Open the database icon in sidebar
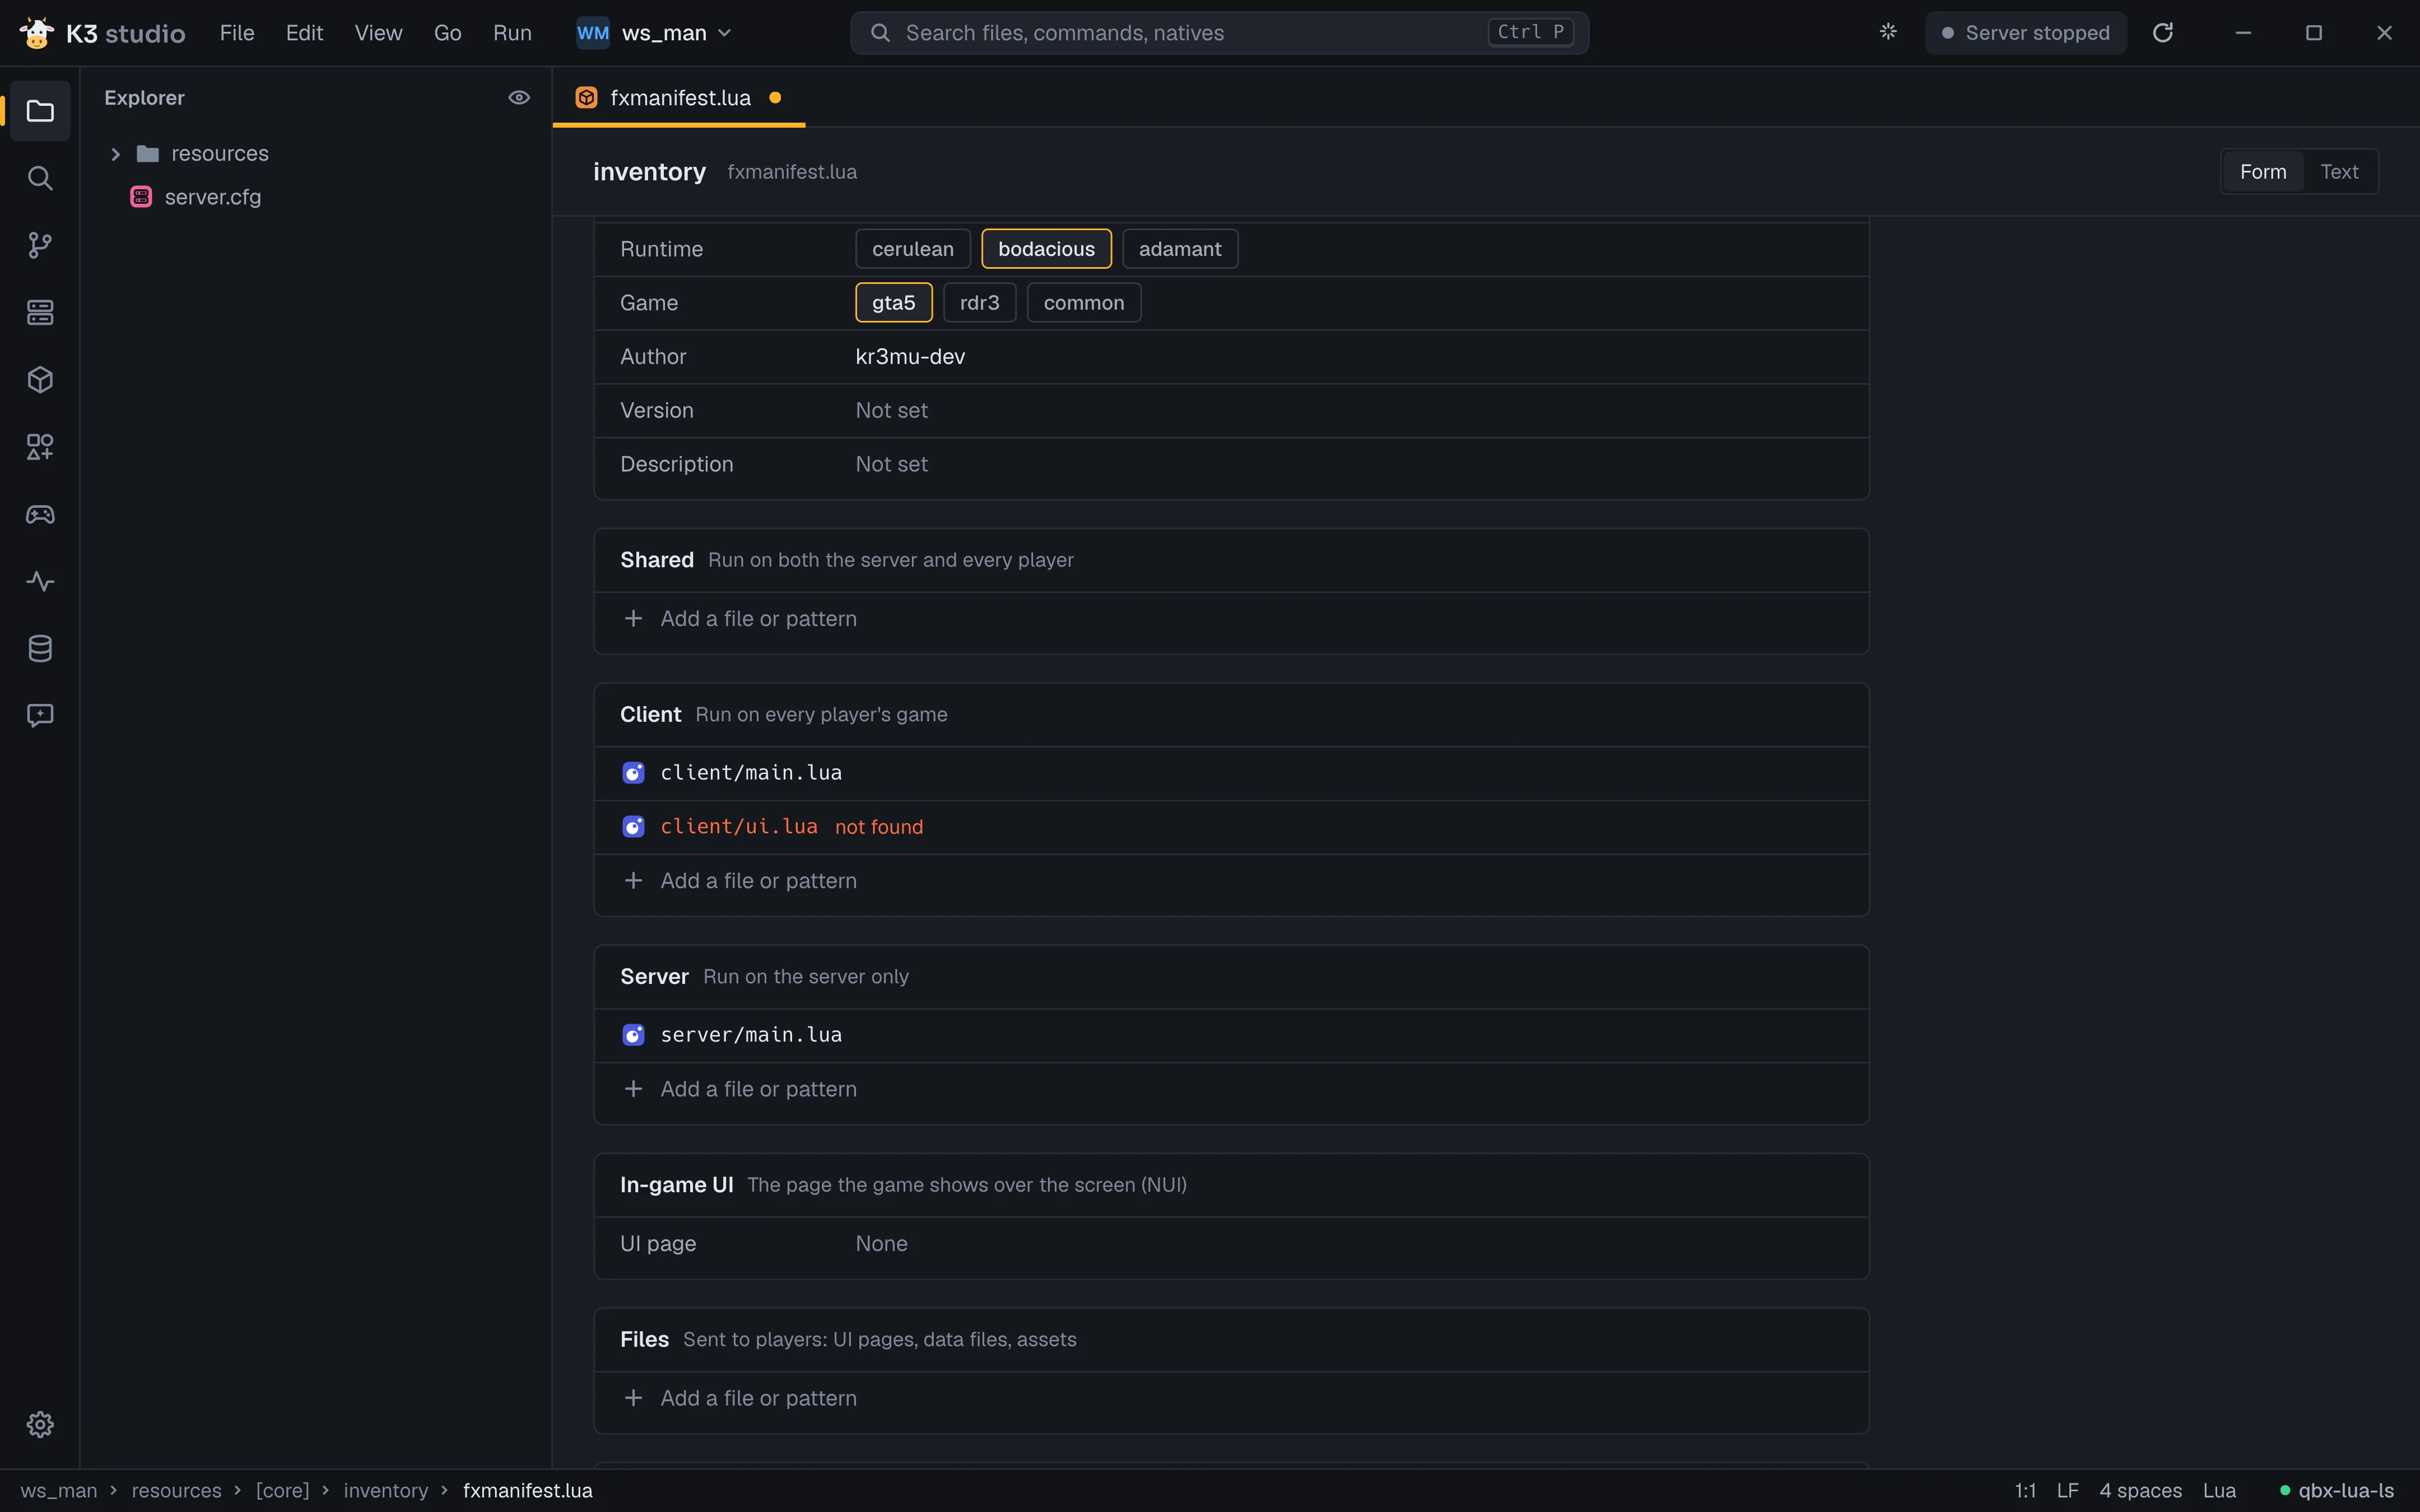 click(x=40, y=648)
